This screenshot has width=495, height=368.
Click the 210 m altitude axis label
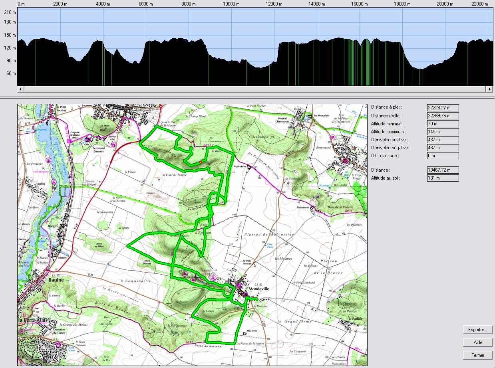(10, 12)
